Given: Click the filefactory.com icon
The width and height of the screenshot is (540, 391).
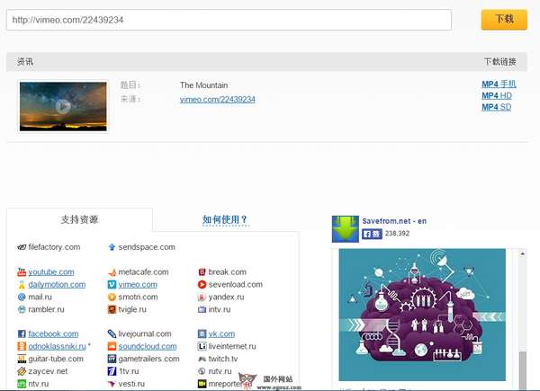Looking at the screenshot, I should click(22, 247).
